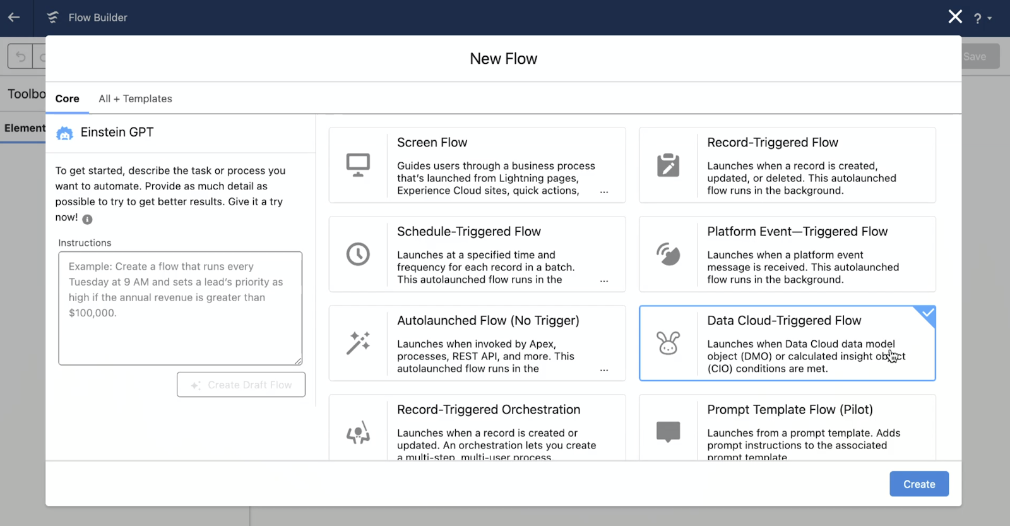Click the Schedule-Triggered Flow clock icon

click(358, 254)
